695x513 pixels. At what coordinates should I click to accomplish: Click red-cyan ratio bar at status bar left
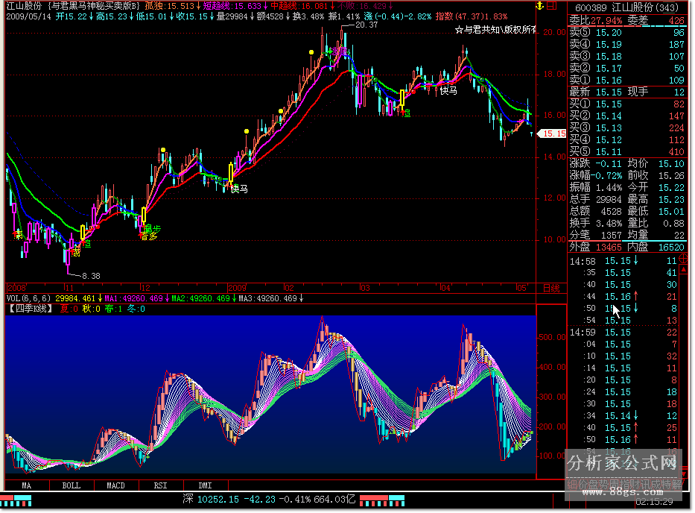coord(16,500)
